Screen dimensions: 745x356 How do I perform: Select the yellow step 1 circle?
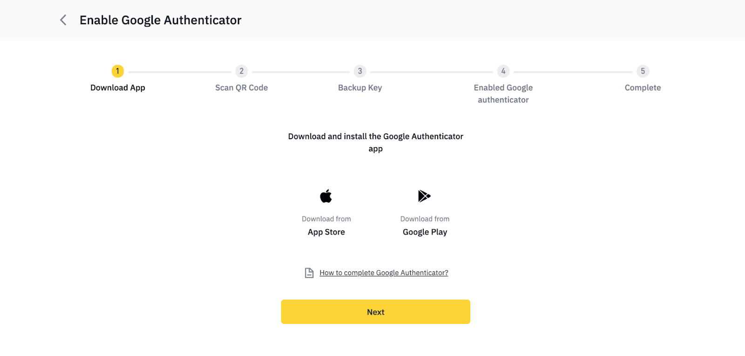click(x=118, y=71)
